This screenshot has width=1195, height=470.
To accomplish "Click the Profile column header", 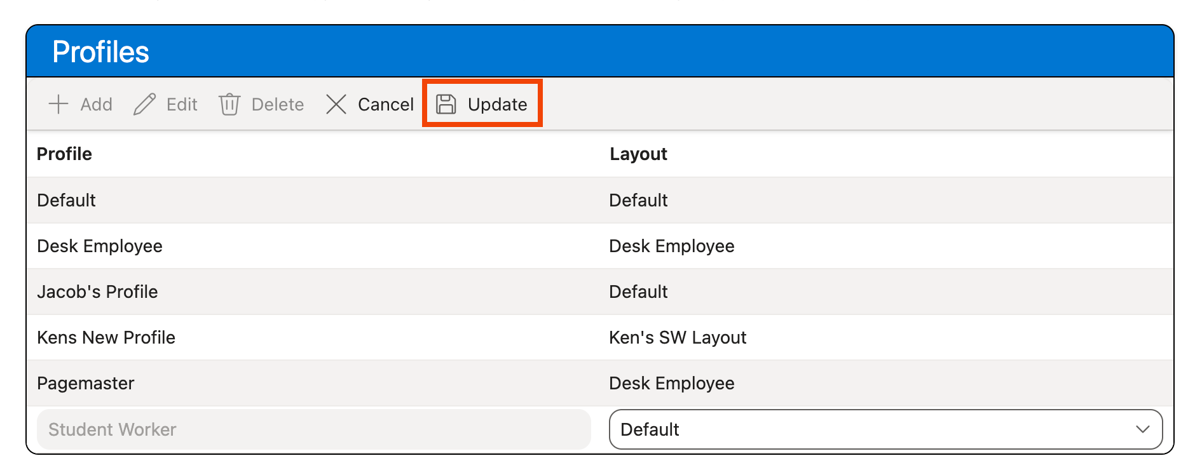I will 64,154.
